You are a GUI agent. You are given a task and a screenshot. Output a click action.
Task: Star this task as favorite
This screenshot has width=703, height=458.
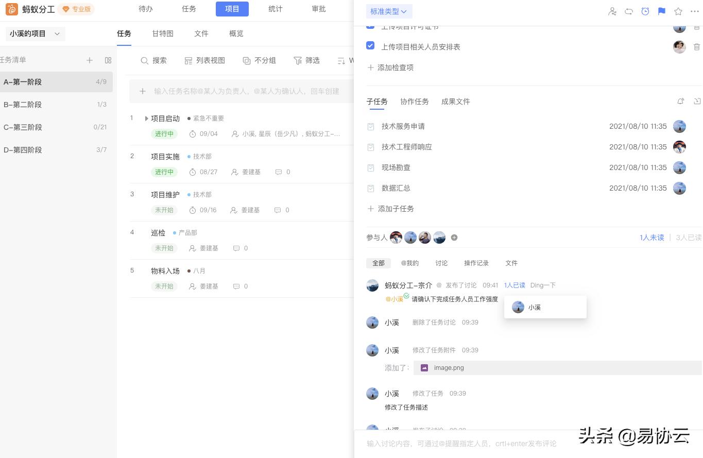[x=678, y=11]
